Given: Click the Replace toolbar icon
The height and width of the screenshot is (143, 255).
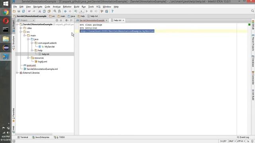Looking at the screenshot, I should (x=59, y=11).
